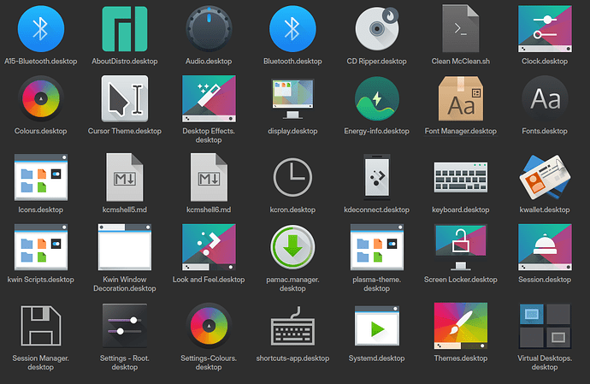Click the "keyboard.desktop" file name
This screenshot has width=590, height=384.
(x=461, y=210)
